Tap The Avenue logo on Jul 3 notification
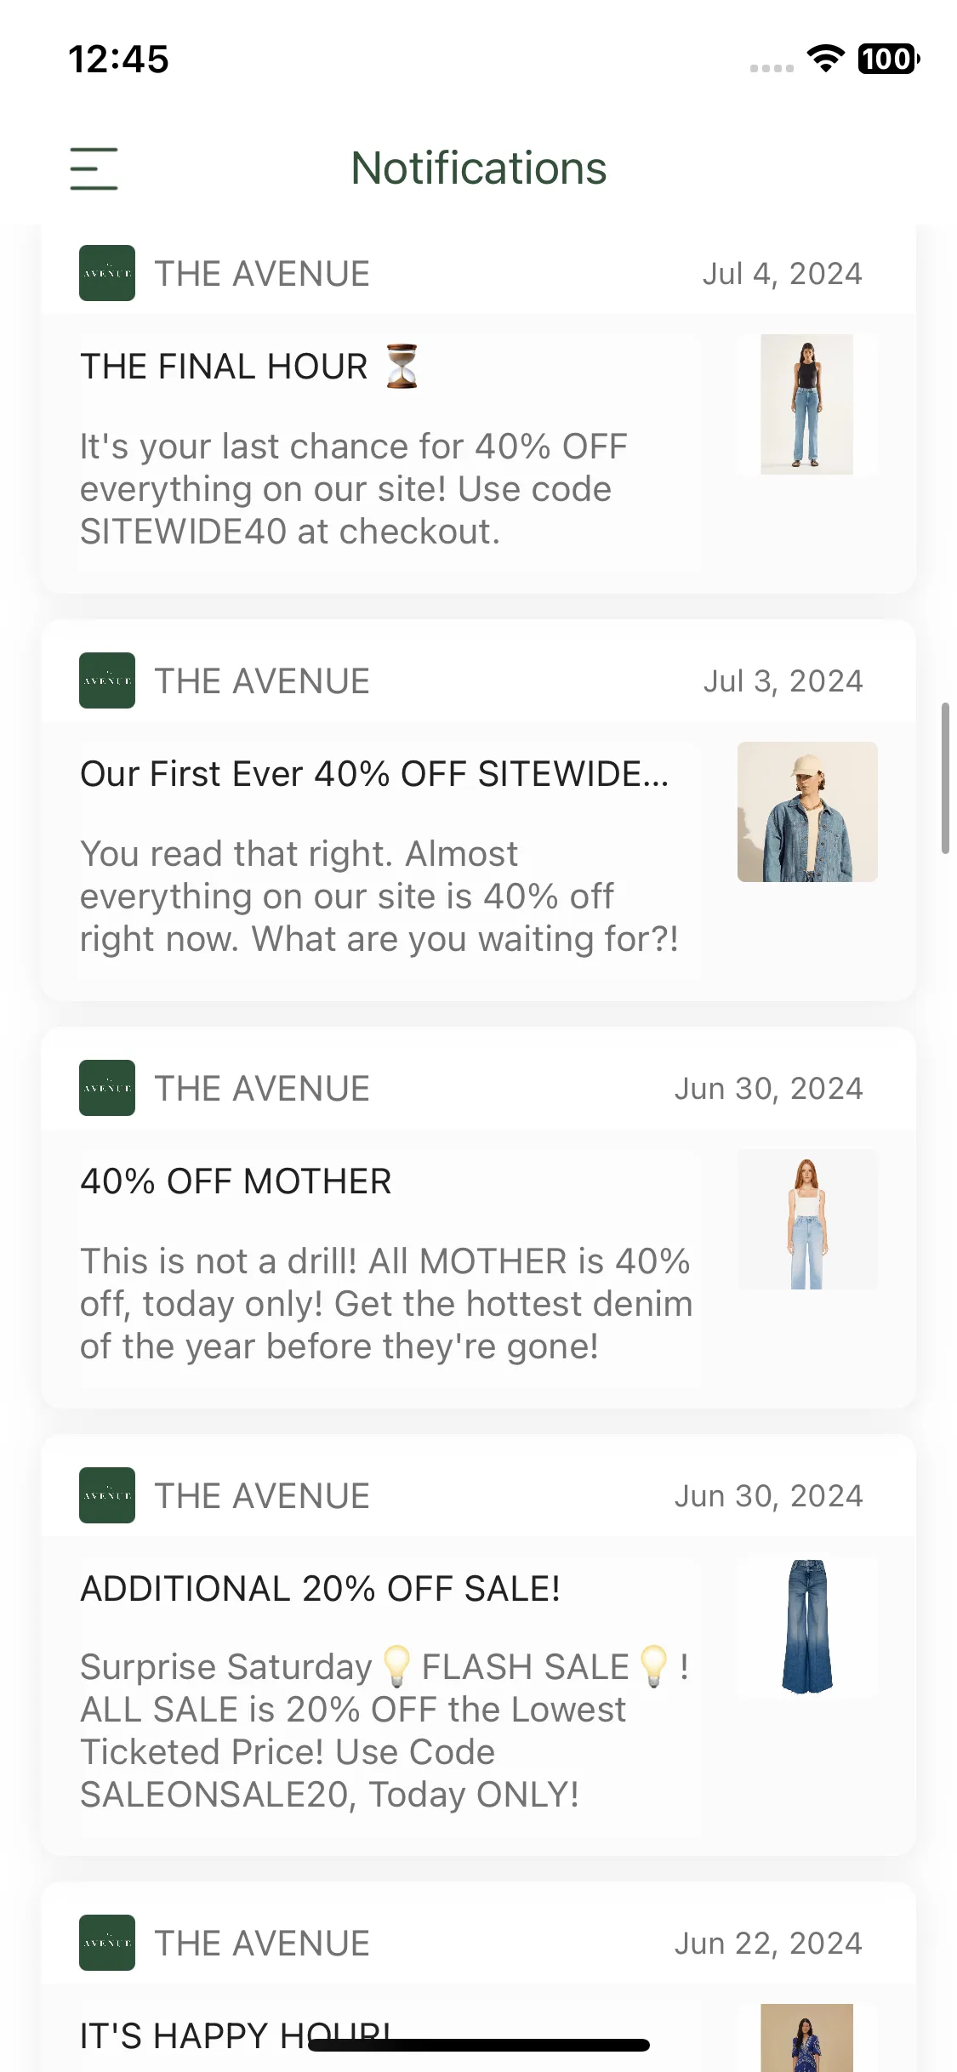The image size is (957, 2072). (107, 680)
